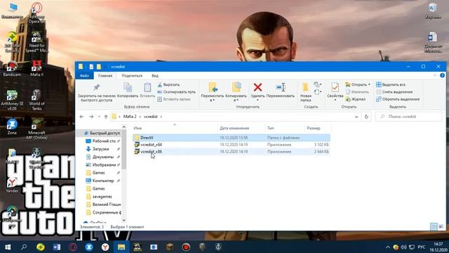
Task: Switch to the Вид ribbon tab
Action: [155, 76]
